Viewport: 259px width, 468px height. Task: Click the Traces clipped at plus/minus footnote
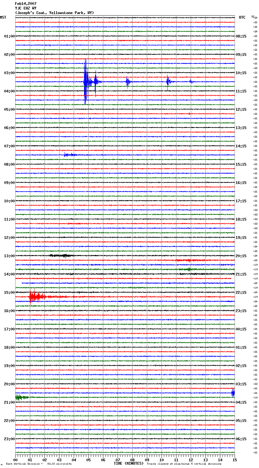point(184,464)
